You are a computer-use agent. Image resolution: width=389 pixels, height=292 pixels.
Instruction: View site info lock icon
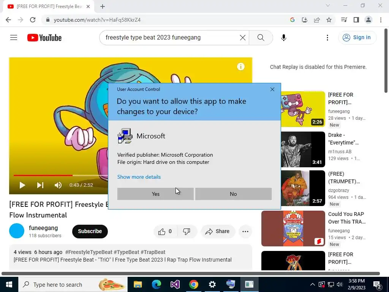pyautogui.click(x=47, y=20)
